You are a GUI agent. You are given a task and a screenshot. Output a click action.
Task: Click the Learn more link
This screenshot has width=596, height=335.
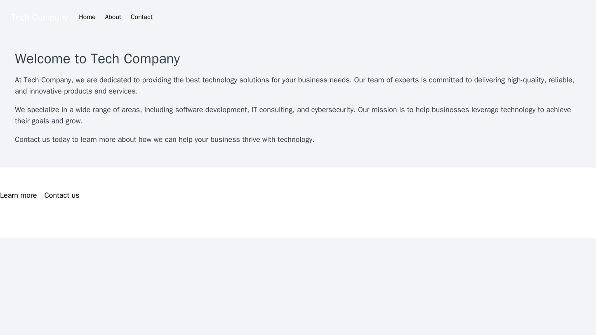[x=19, y=195]
